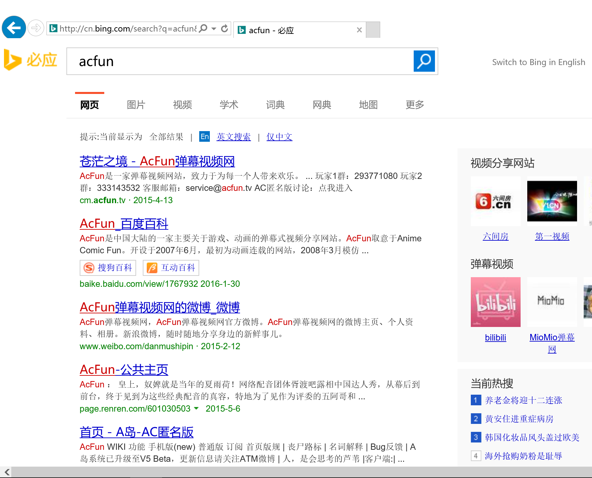Click the 互动百科 button
Image resolution: width=592 pixels, height=478 pixels.
click(171, 268)
